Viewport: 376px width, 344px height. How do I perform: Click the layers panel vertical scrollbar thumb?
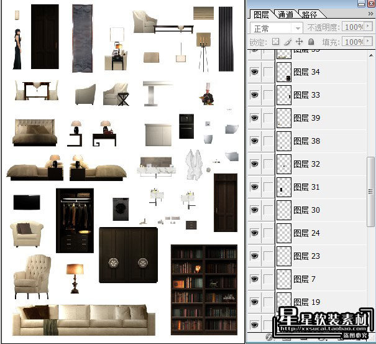click(x=371, y=192)
